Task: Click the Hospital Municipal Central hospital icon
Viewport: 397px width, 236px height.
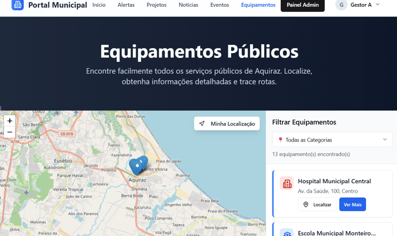Action: point(286,183)
